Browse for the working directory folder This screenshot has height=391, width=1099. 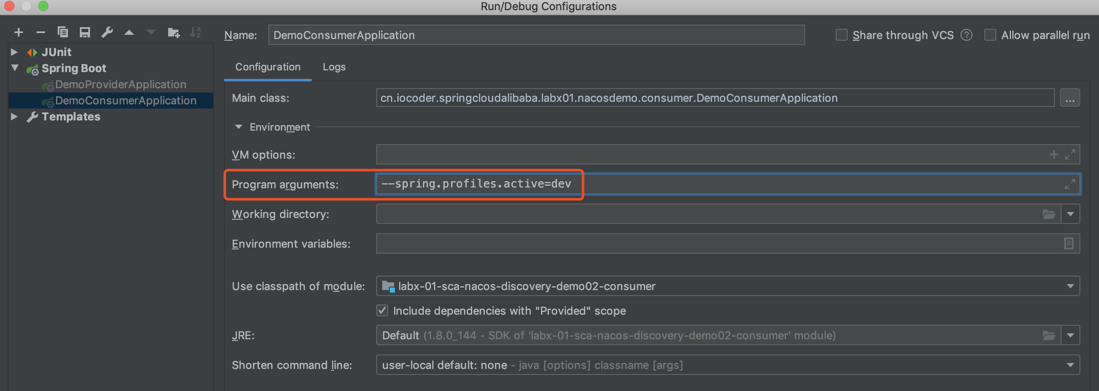1049,214
